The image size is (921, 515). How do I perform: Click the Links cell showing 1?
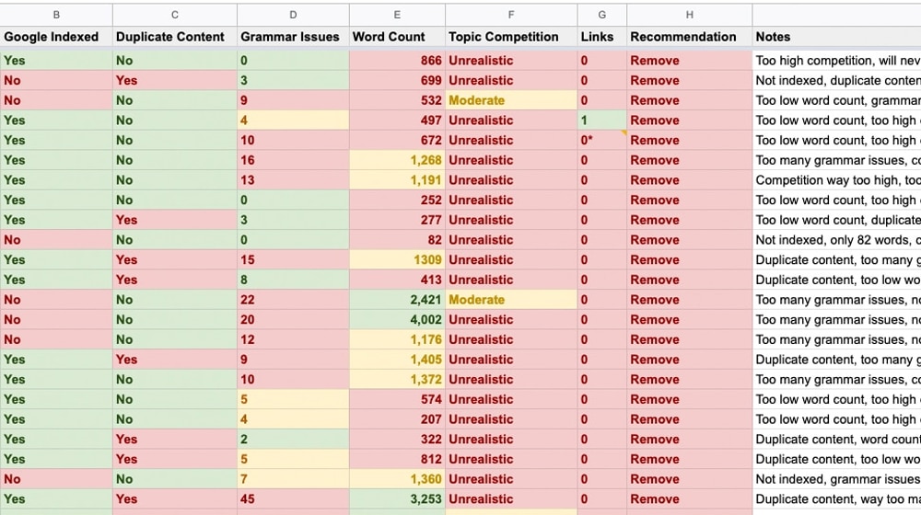coord(602,120)
